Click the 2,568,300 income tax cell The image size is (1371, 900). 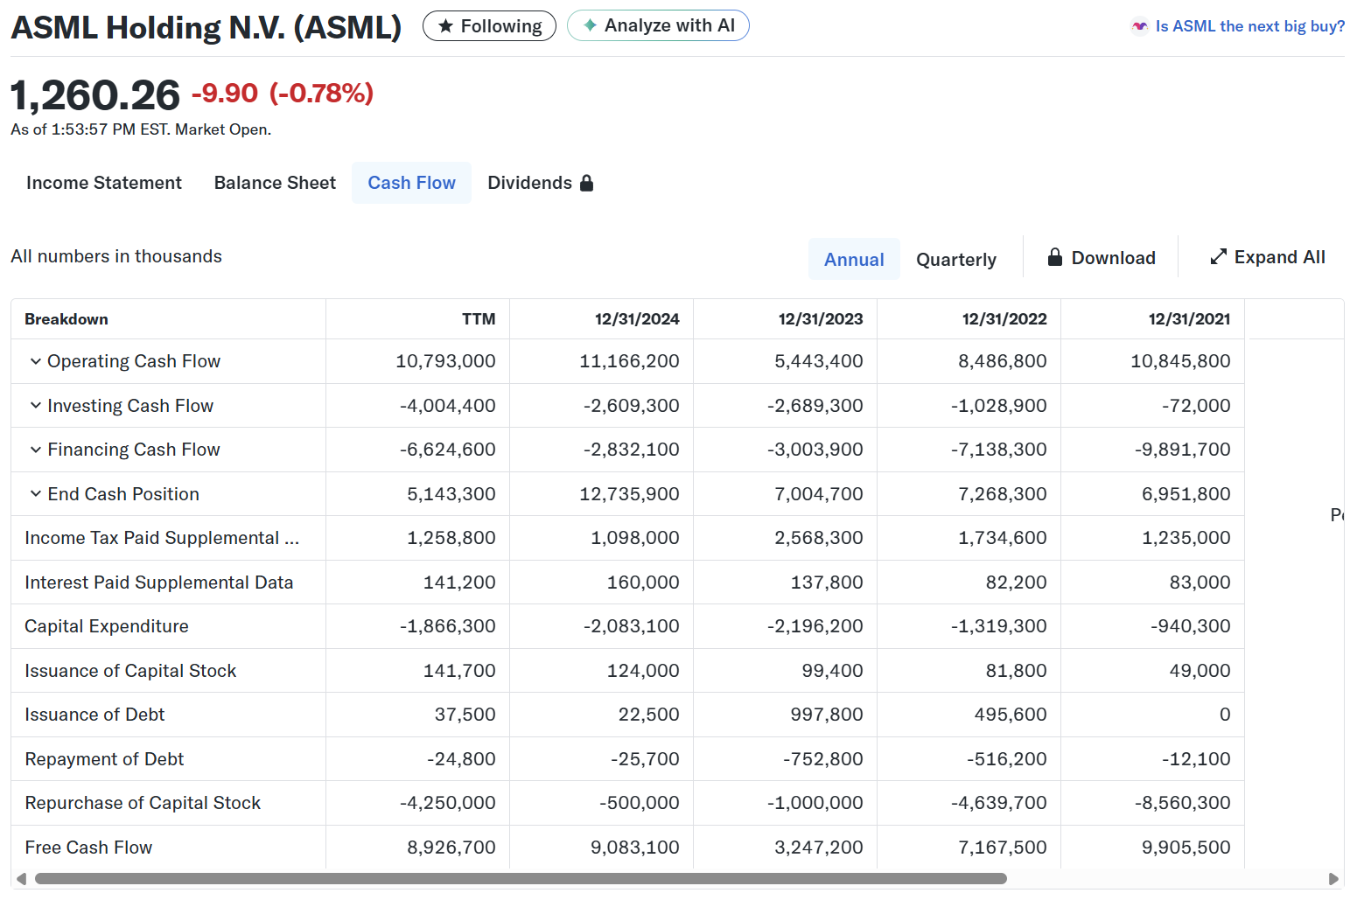click(818, 538)
